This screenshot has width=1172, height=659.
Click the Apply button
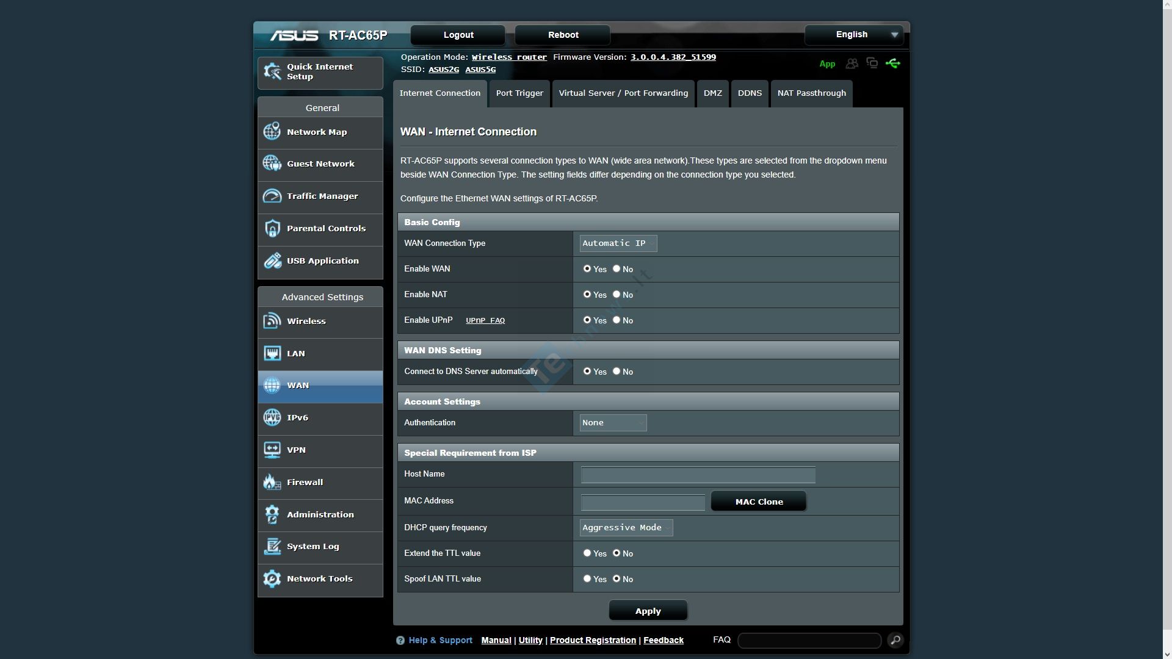648,611
